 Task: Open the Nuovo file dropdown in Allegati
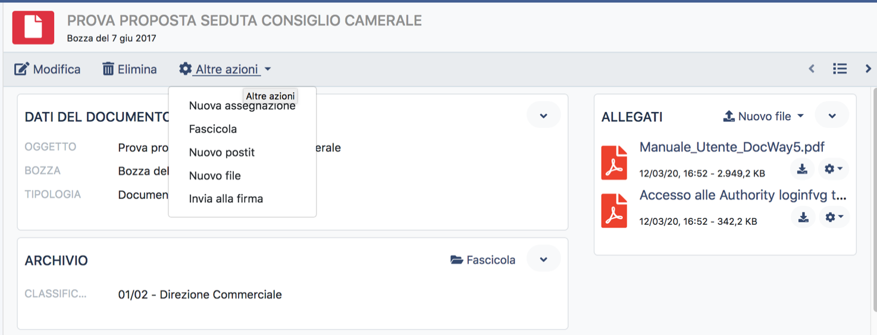point(763,116)
